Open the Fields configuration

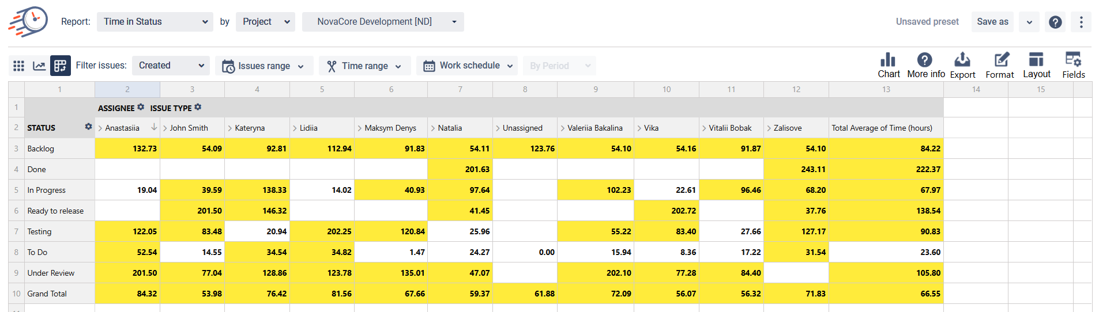(1073, 65)
